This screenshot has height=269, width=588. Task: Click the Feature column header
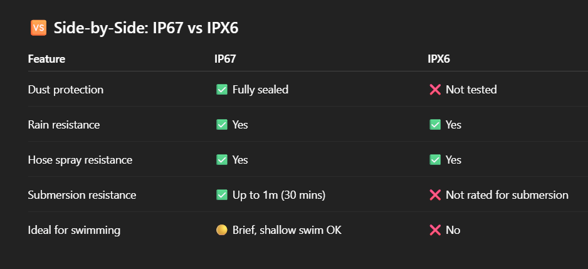pos(46,59)
